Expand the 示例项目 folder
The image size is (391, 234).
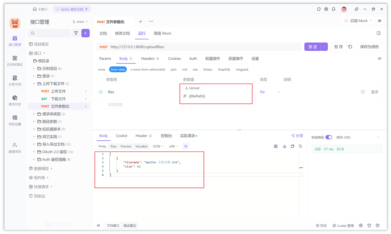(x=34, y=69)
